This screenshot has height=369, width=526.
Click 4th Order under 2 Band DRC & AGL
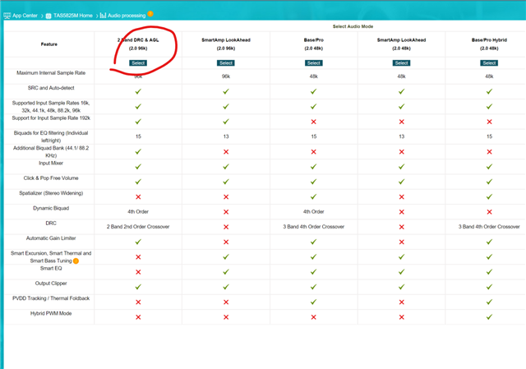(x=138, y=212)
